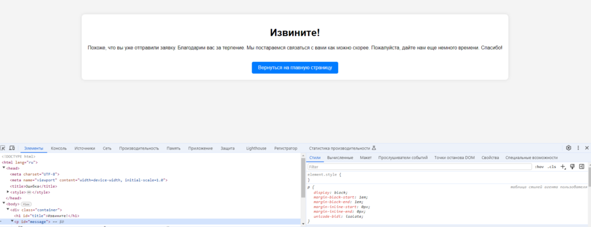
Task: Open the Свойства sub-tab
Action: click(x=490, y=158)
